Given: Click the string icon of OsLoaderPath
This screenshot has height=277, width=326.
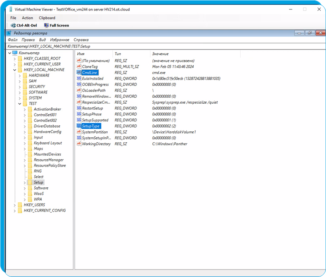Looking at the screenshot, I should (x=79, y=90).
